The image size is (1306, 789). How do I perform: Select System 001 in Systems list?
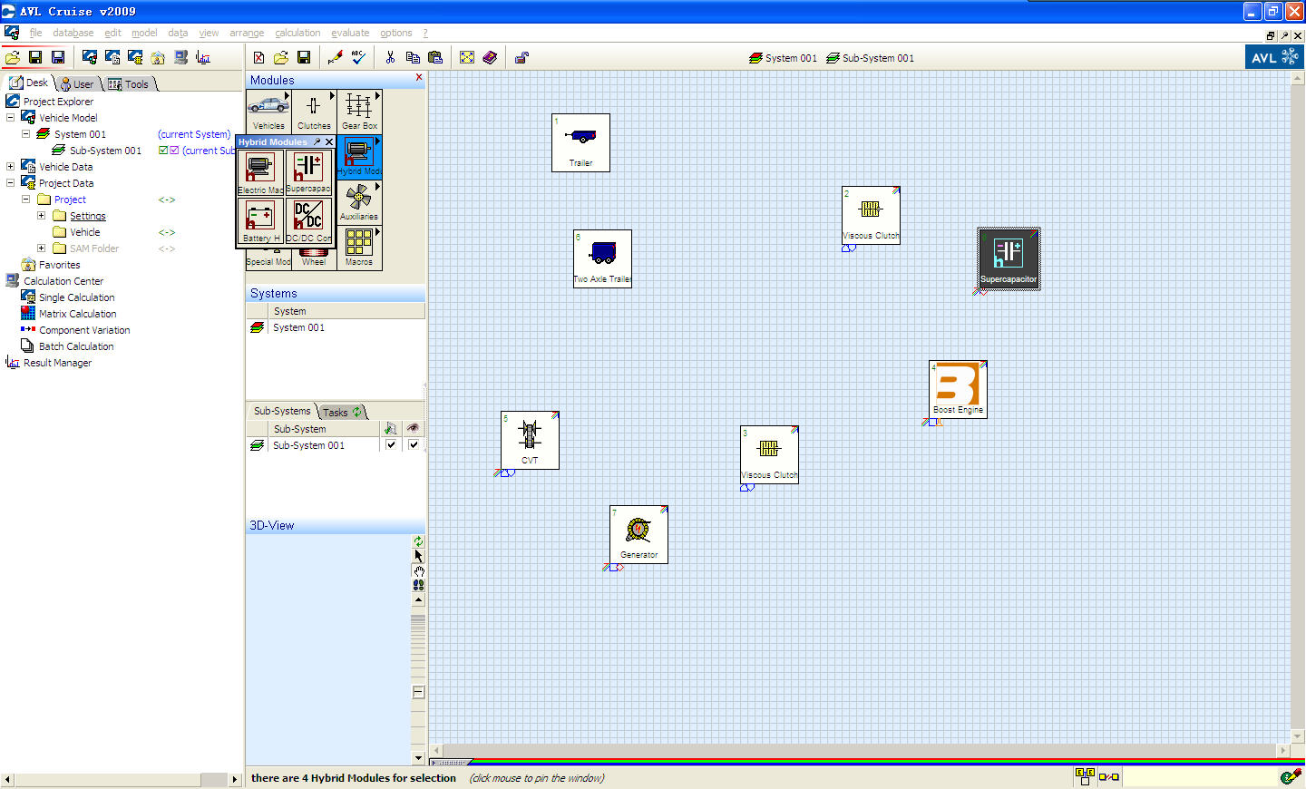coord(298,327)
